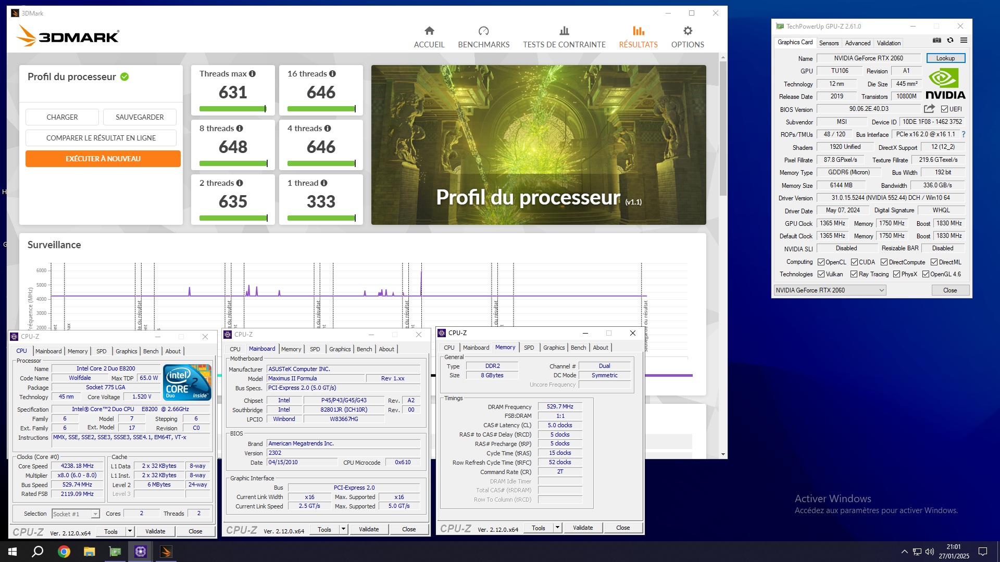Expand Tools arrow in CPU-Z CPU window
1000x562 pixels.
pos(130,531)
